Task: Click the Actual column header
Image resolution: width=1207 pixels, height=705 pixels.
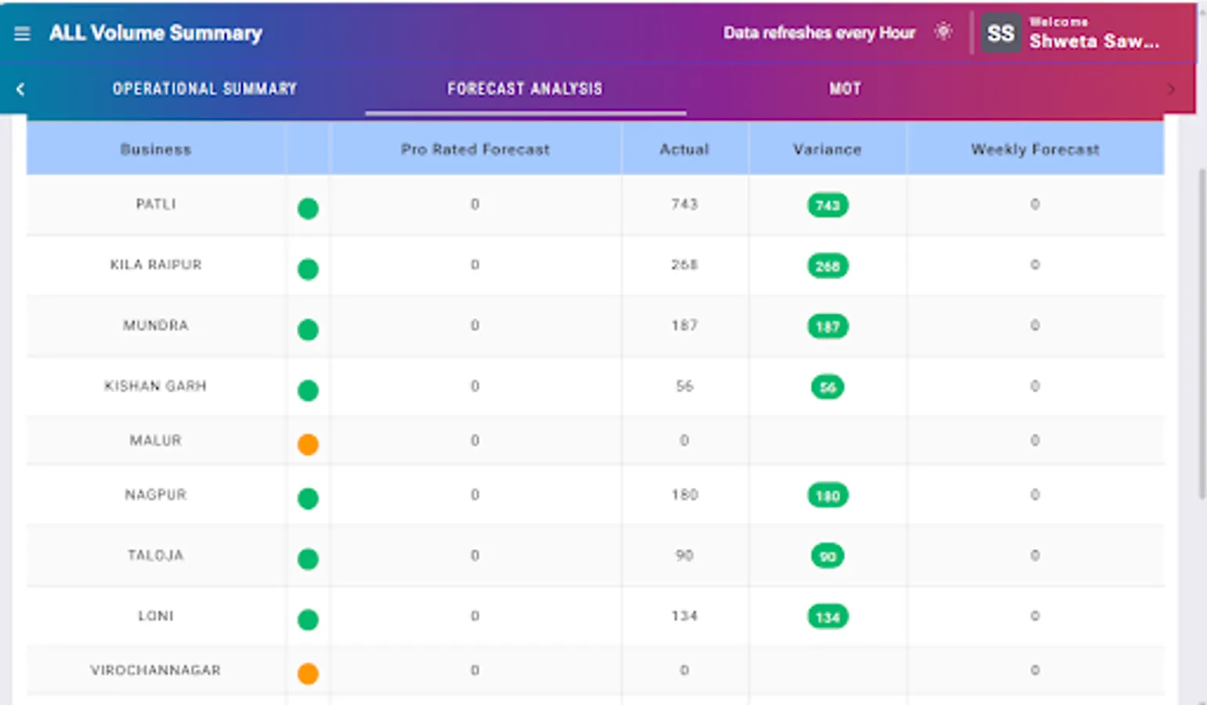Action: [x=685, y=150]
